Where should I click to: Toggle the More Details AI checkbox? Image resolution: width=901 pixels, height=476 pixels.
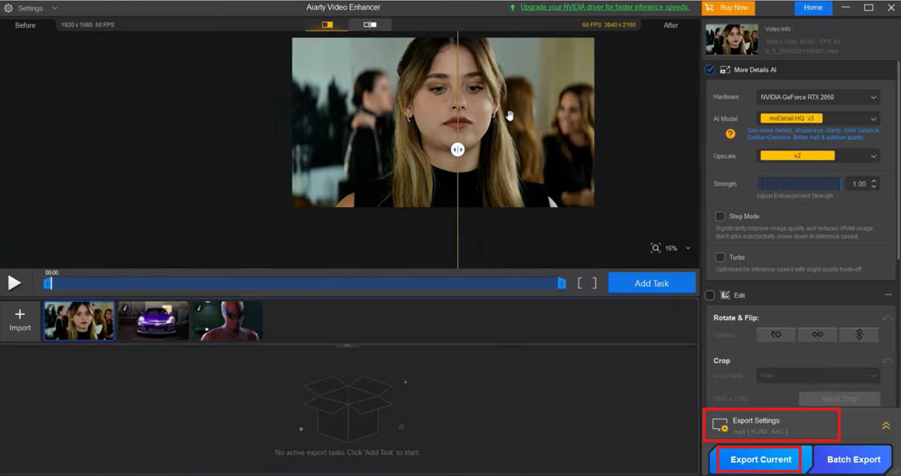(710, 70)
